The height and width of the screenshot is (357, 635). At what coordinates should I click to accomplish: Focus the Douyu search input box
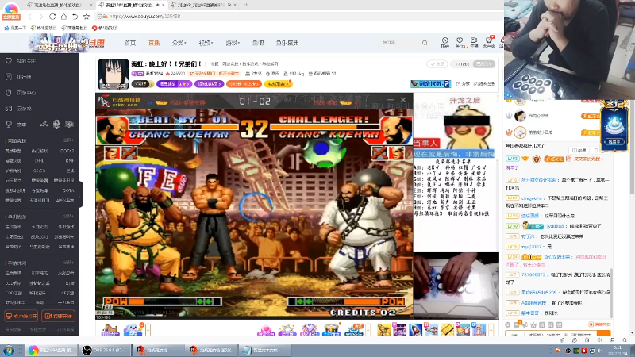point(400,43)
